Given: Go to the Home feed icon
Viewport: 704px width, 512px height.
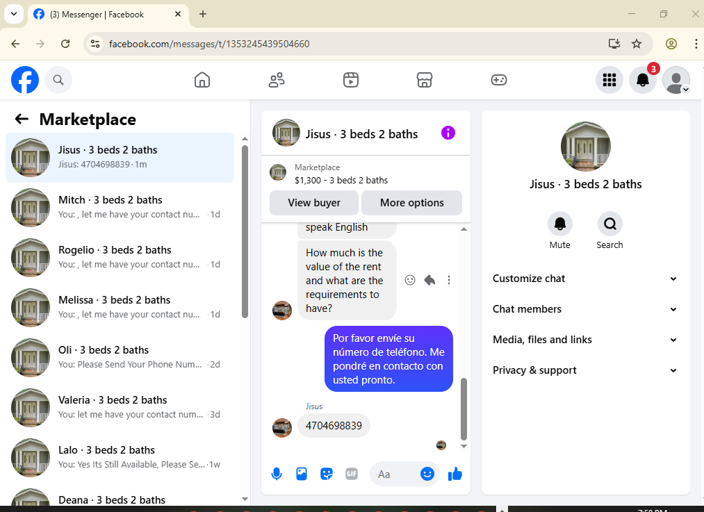Looking at the screenshot, I should point(202,80).
